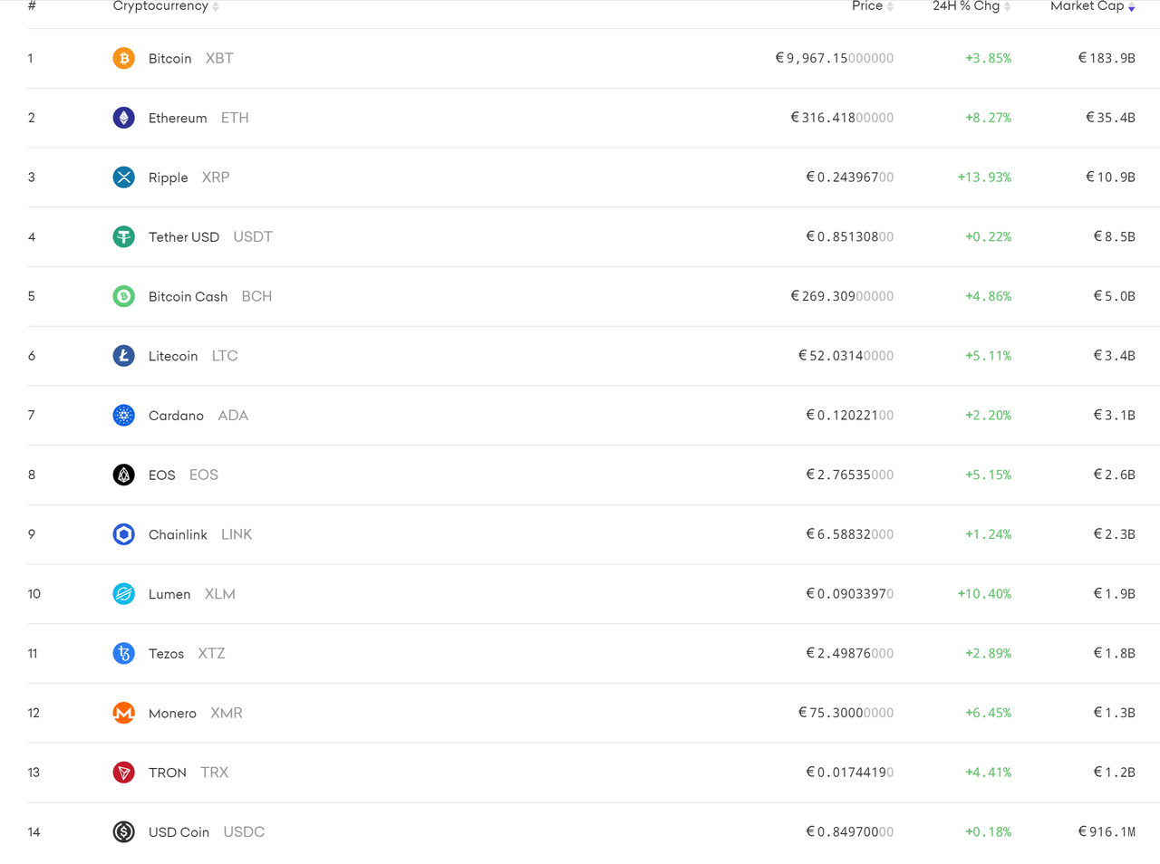This screenshot has width=1160, height=864.
Task: Open the Tezos name link
Action: [167, 653]
